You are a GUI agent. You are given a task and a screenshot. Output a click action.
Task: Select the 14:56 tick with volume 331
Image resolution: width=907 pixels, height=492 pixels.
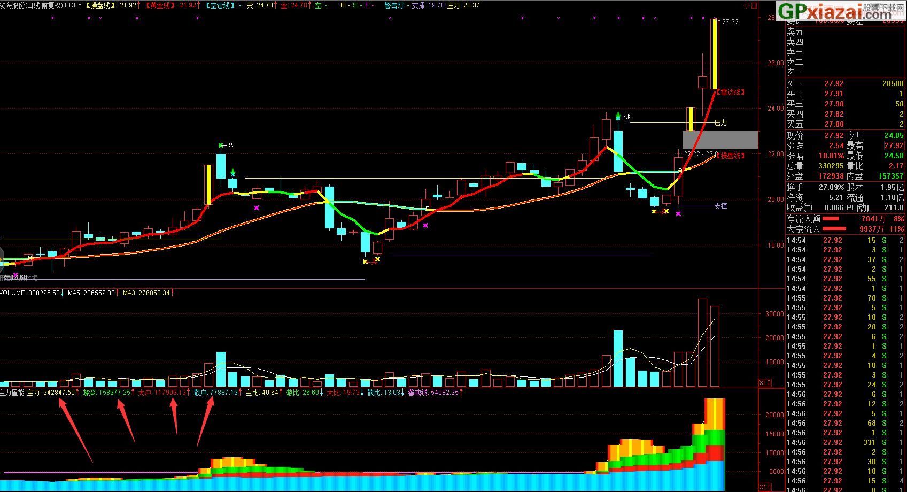click(846, 442)
